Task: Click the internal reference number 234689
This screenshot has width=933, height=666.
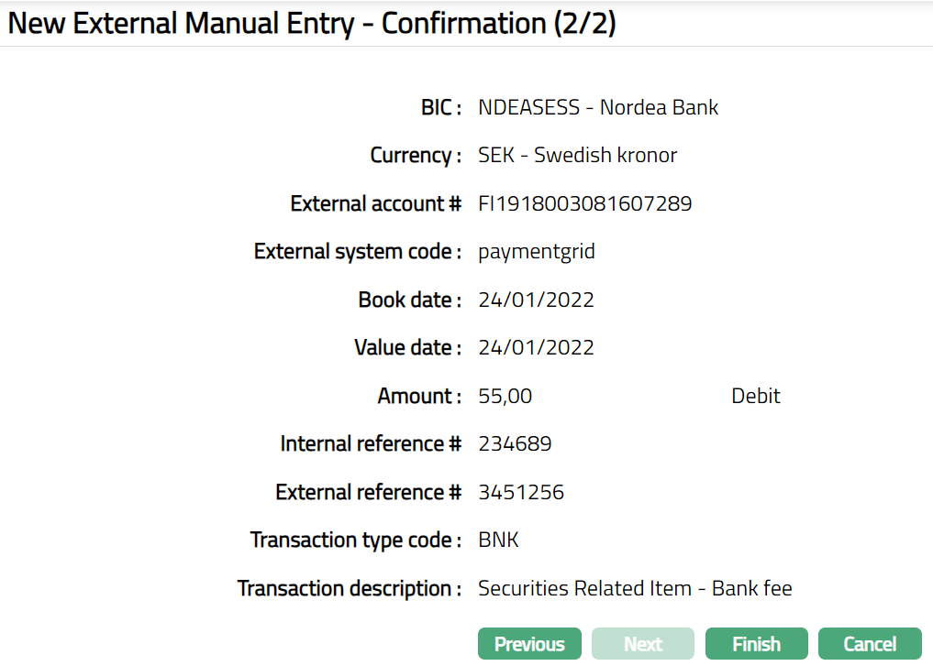Action: click(515, 444)
